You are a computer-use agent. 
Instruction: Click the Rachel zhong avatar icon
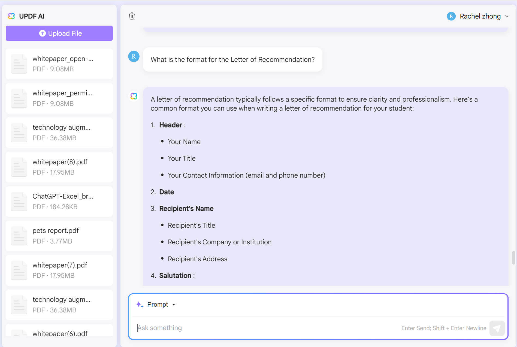coord(451,16)
